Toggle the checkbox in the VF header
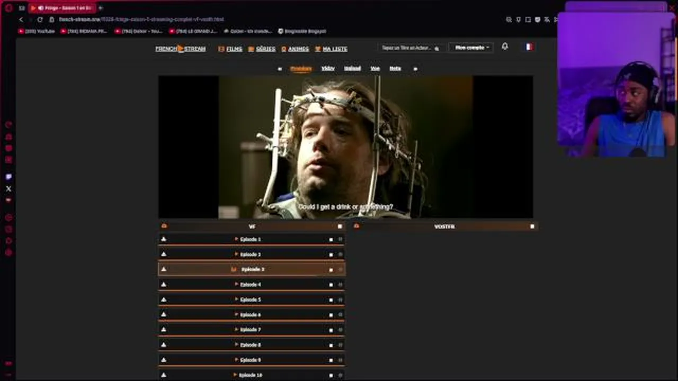 340,226
